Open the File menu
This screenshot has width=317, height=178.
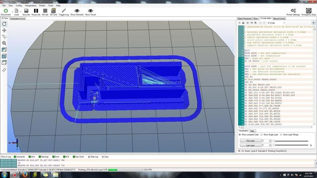(4, 6)
